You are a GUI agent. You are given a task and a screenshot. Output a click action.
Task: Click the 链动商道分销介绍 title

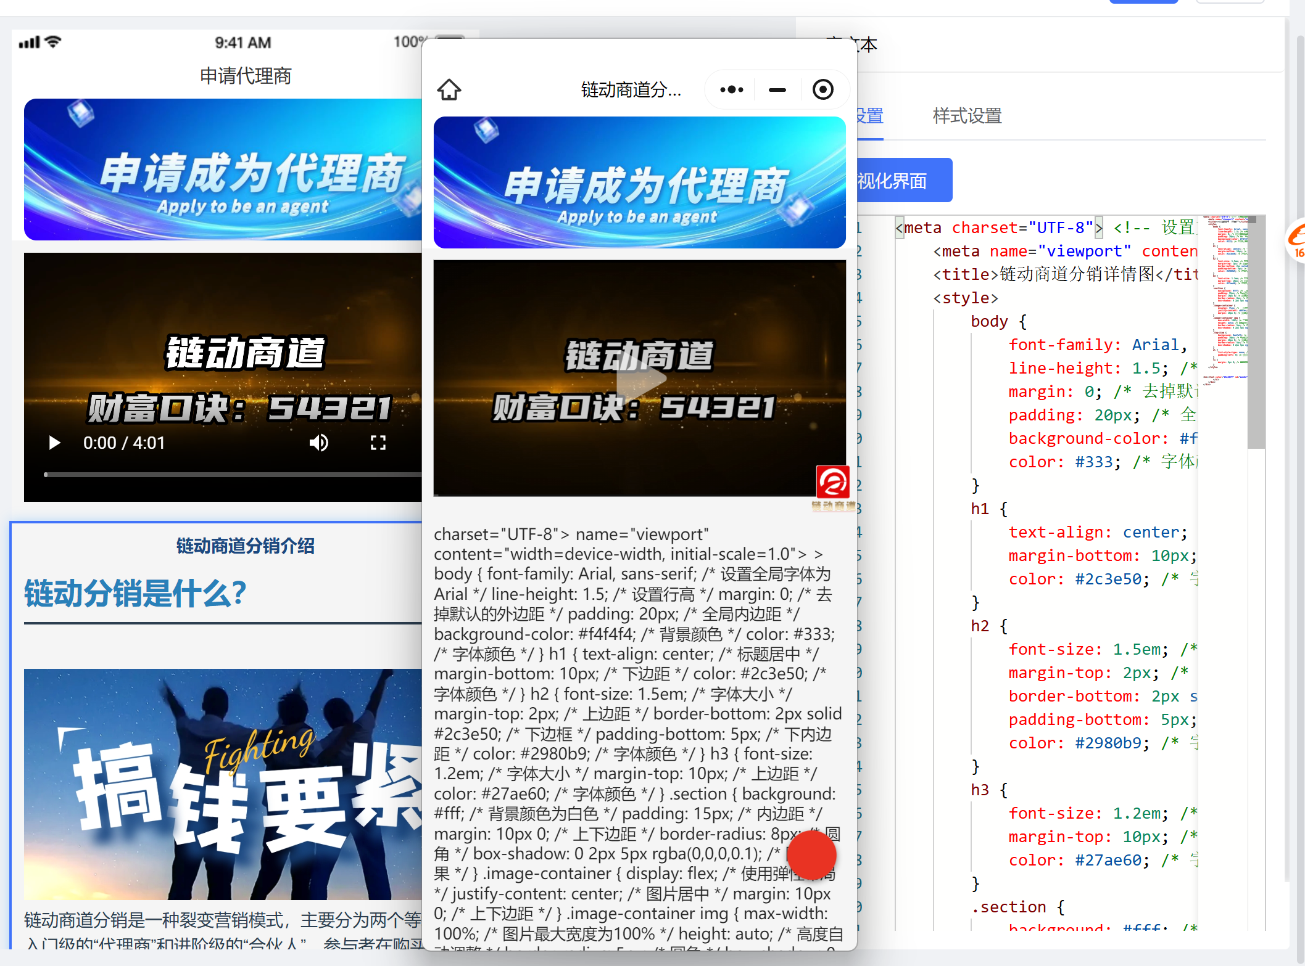coord(246,546)
